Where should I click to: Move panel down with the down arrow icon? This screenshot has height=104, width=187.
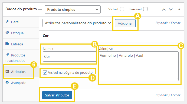171,9
